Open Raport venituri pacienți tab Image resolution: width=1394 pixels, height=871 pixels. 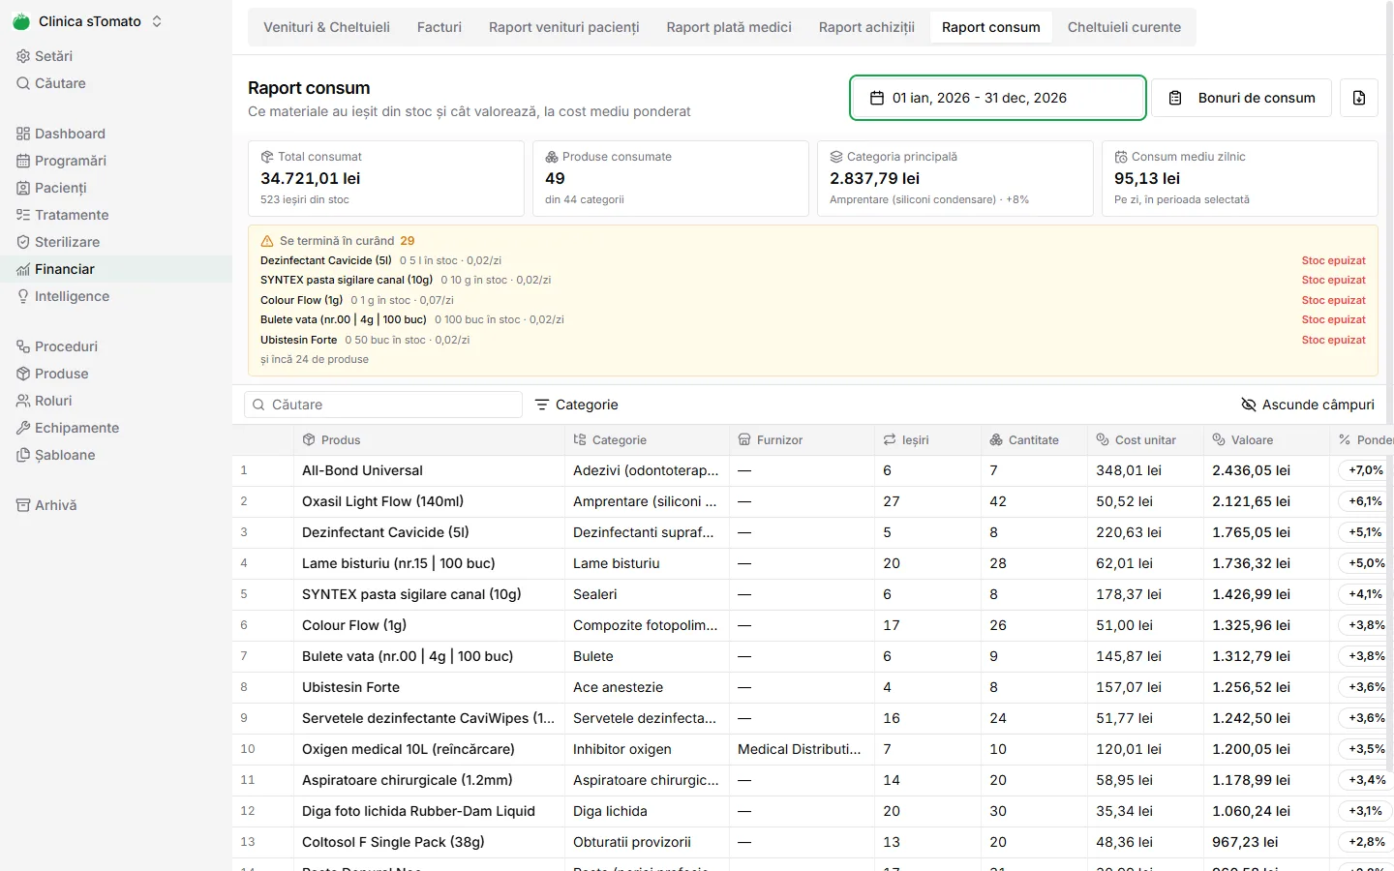click(x=564, y=27)
